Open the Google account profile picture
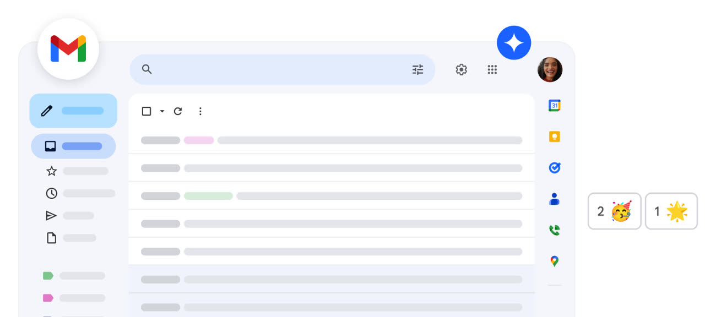This screenshot has width=716, height=317. point(550,70)
